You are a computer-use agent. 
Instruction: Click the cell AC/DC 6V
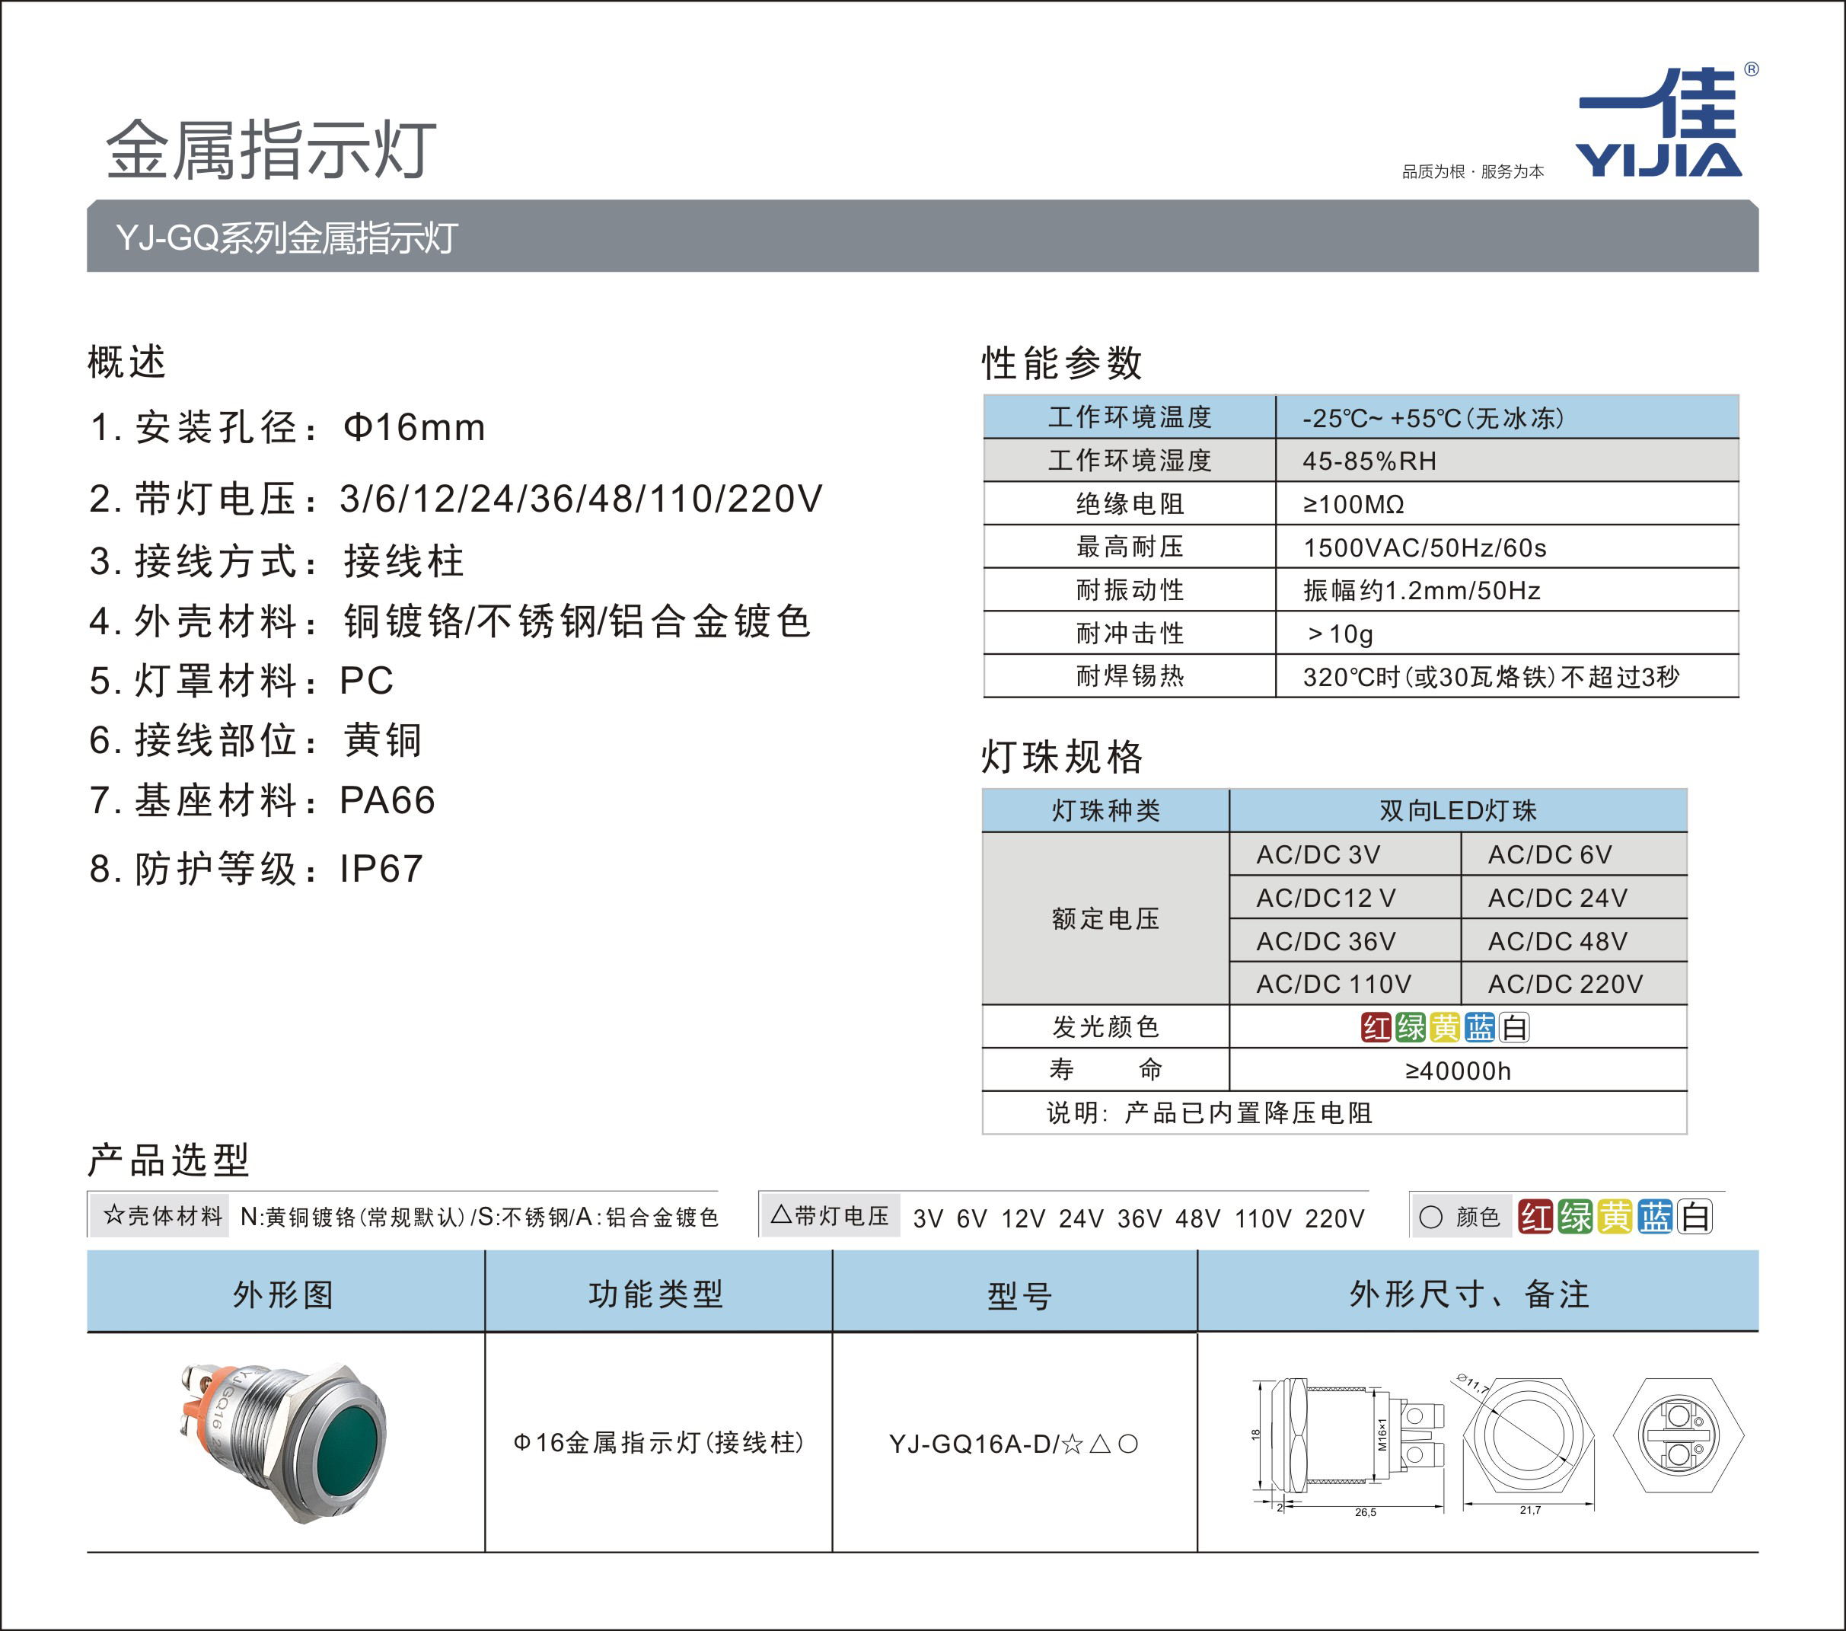coord(1574,854)
